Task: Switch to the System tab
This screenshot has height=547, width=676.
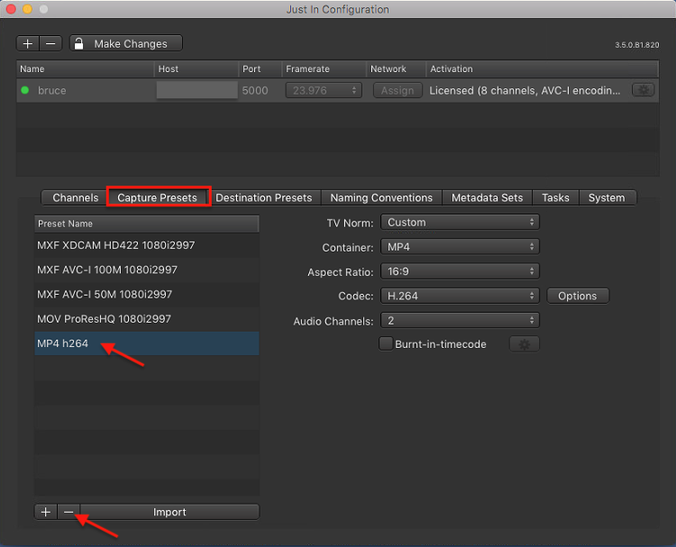Action: pyautogui.click(x=607, y=198)
